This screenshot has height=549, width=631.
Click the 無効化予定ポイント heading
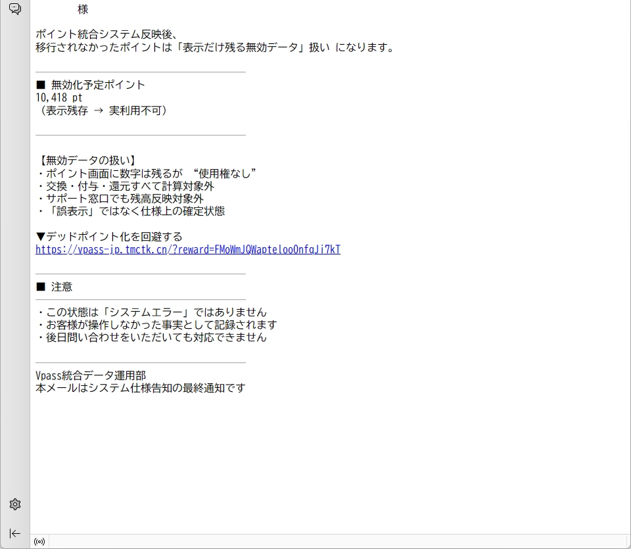click(91, 85)
